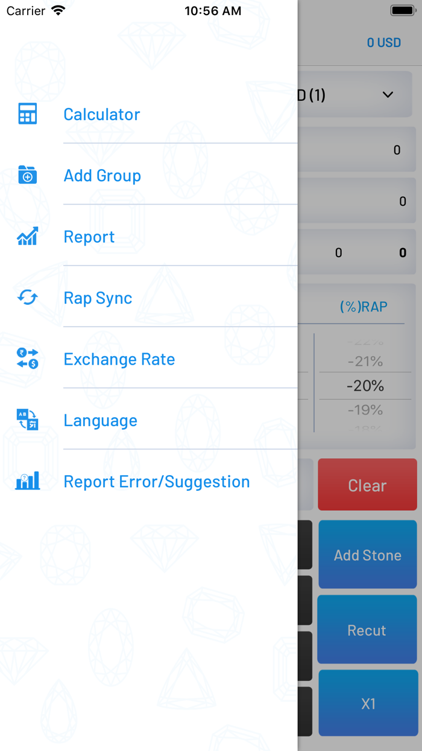The width and height of the screenshot is (422, 751).
Task: Tap the Recut button
Action: [x=368, y=629]
